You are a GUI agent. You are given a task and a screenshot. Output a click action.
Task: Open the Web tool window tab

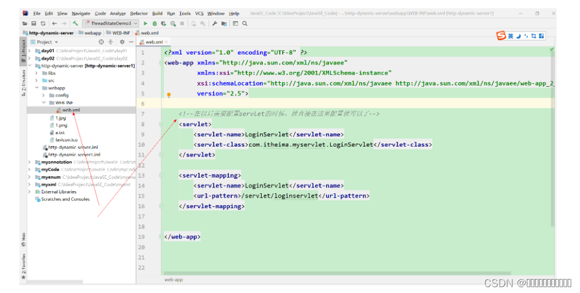pyautogui.click(x=23, y=240)
